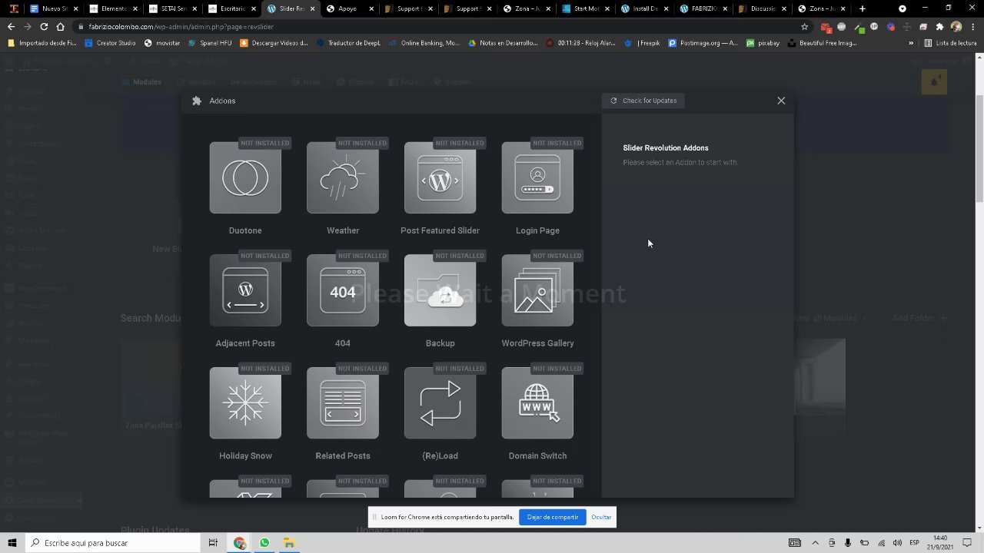Open WhatsApp from the taskbar
This screenshot has height=553, width=984.
click(264, 543)
